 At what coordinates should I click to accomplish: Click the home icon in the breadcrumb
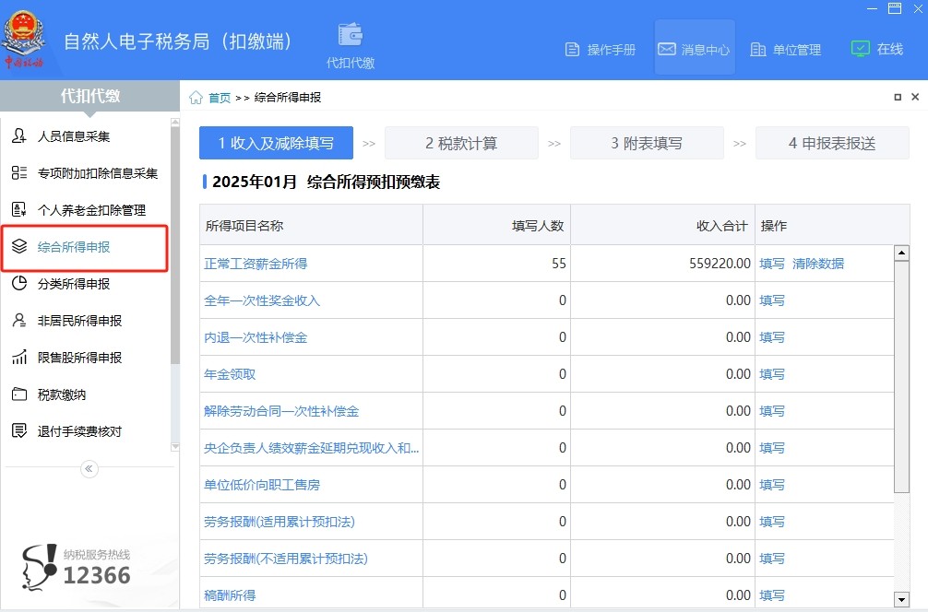pos(196,98)
